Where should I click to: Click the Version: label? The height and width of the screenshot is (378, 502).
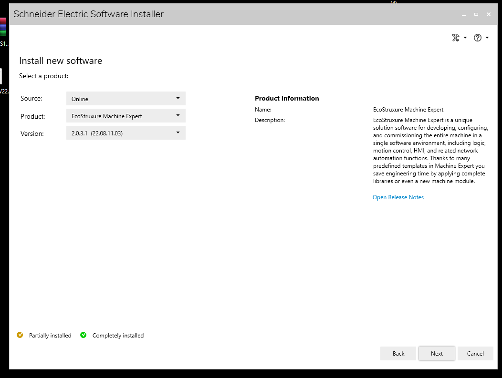pyautogui.click(x=32, y=133)
